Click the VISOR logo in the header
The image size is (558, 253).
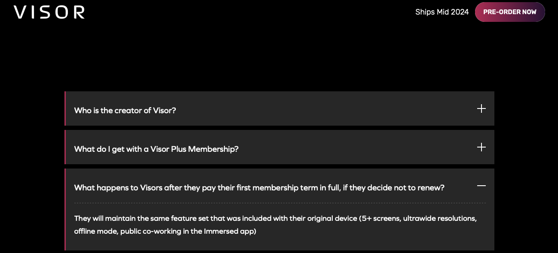49,12
